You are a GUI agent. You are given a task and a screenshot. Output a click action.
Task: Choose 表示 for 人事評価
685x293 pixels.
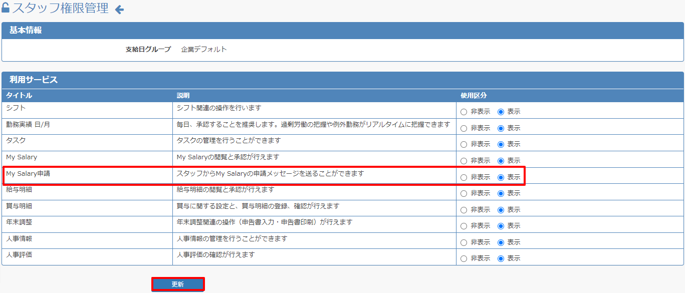click(x=501, y=258)
